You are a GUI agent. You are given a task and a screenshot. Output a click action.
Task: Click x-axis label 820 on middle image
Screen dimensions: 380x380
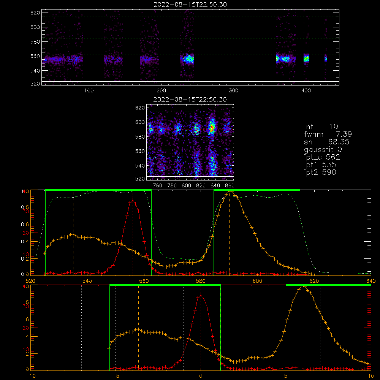click(x=201, y=186)
